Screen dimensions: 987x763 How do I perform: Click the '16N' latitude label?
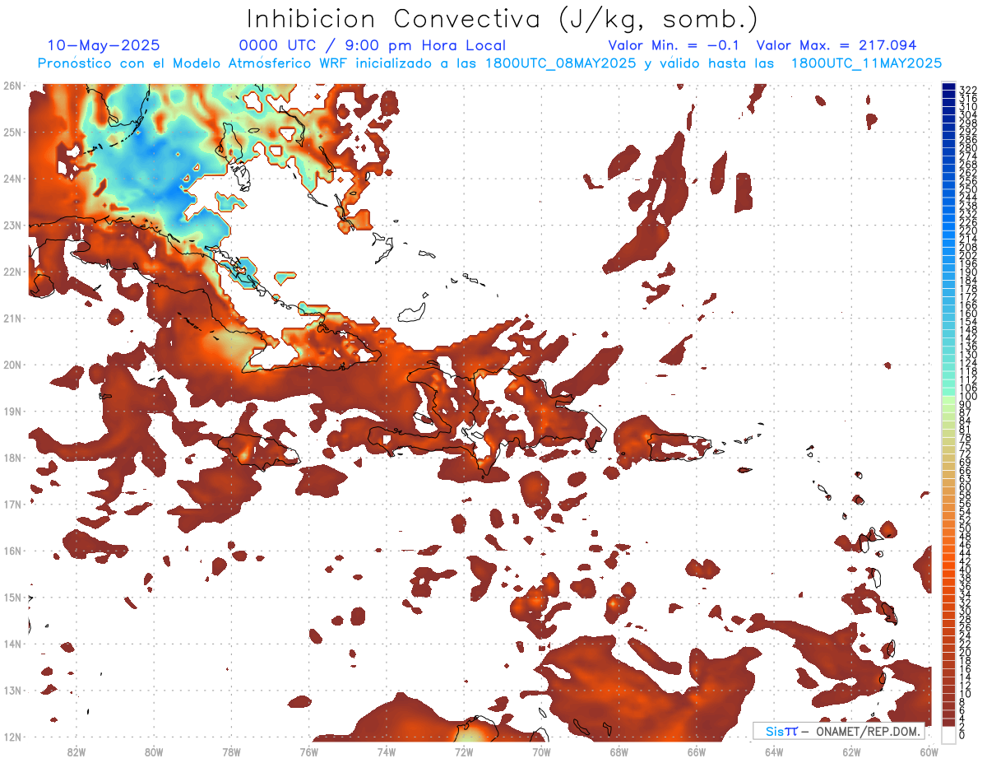click(12, 551)
